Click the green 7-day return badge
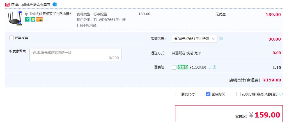 pyautogui.click(x=27, y=19)
